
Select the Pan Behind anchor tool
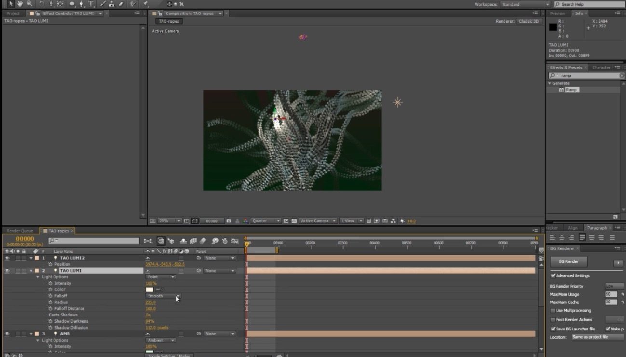pos(60,4)
